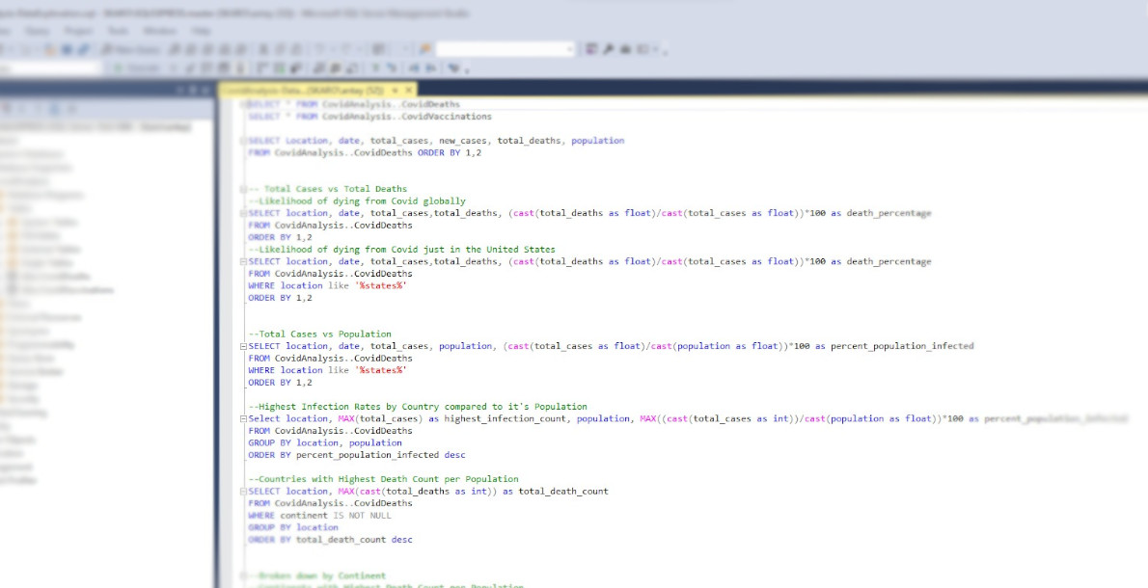This screenshot has width=1148, height=588.
Task: Toggle IntelliSense Enabled icon
Action: pyautogui.click(x=241, y=68)
